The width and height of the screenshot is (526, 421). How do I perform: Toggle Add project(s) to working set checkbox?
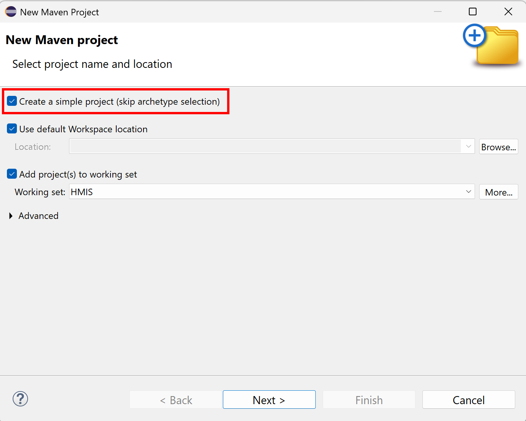pyautogui.click(x=12, y=174)
